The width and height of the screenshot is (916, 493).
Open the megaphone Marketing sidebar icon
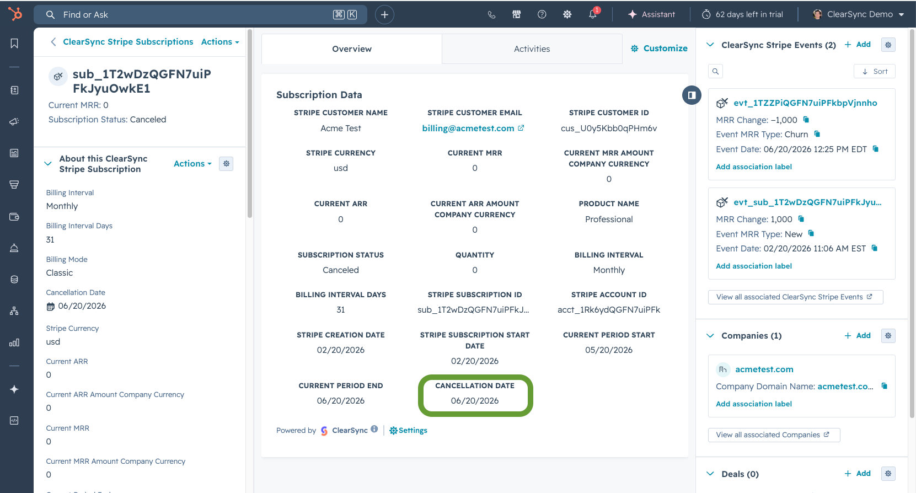(14, 122)
